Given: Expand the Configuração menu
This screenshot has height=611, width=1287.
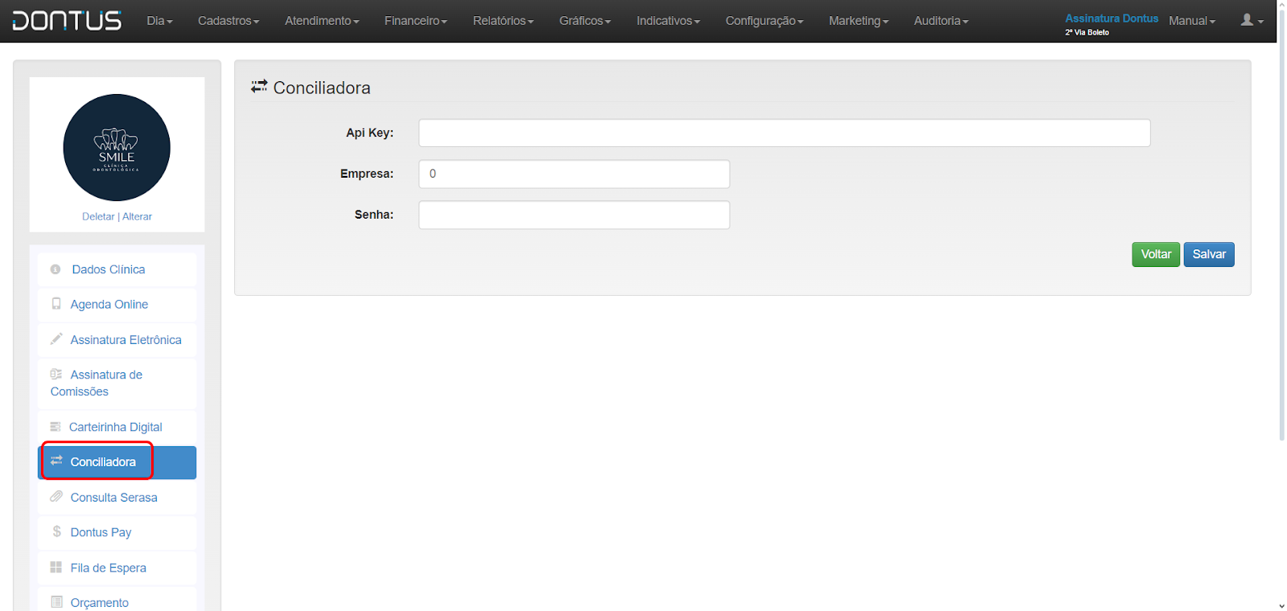Looking at the screenshot, I should (764, 21).
